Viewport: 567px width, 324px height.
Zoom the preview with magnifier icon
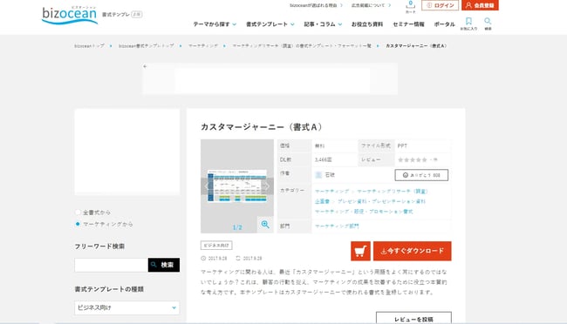tap(265, 225)
